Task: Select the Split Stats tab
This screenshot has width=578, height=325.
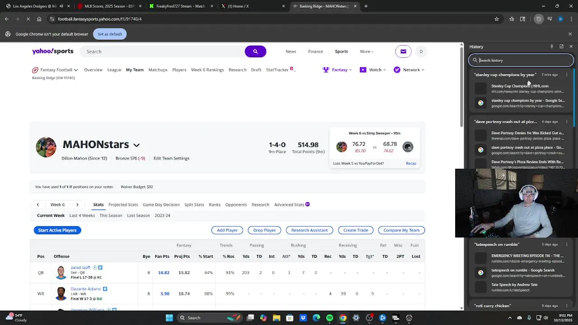Action: (194, 205)
